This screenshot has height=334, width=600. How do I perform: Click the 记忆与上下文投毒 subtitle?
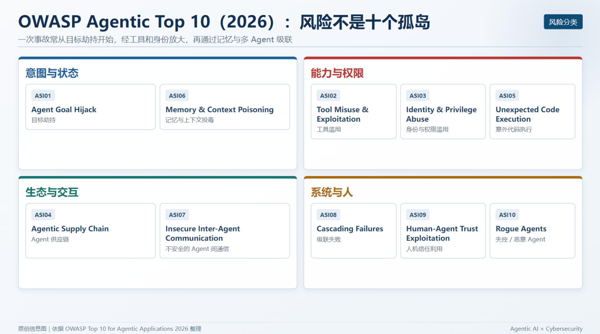coord(190,120)
